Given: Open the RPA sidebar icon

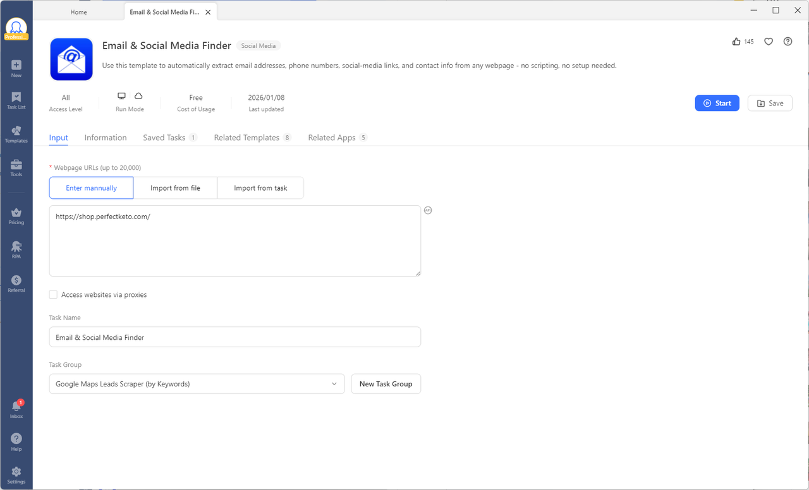Looking at the screenshot, I should (x=16, y=248).
